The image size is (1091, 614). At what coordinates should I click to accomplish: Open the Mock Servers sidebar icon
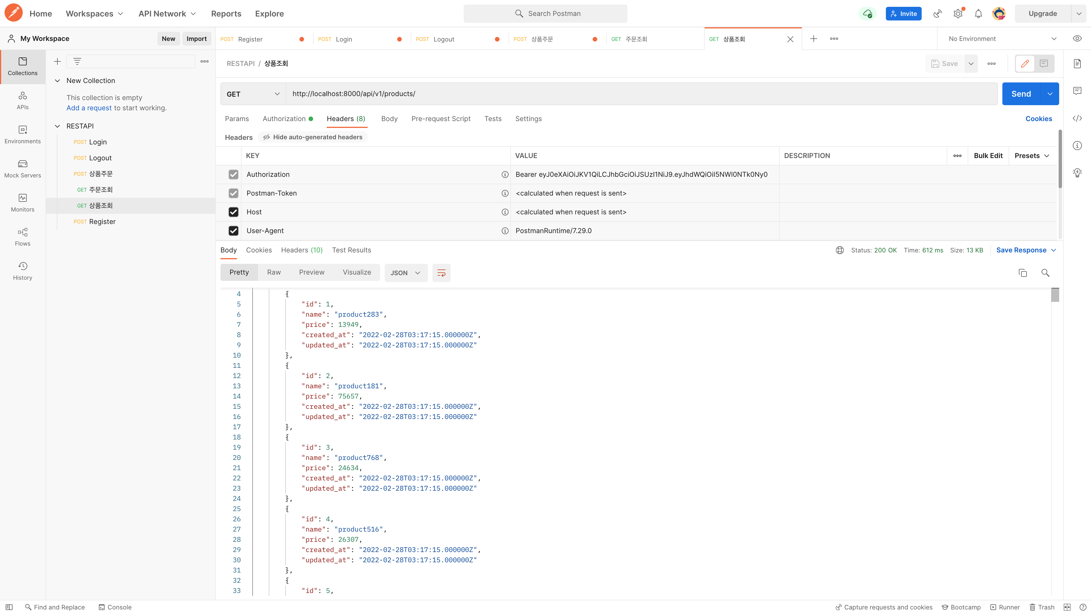tap(22, 168)
